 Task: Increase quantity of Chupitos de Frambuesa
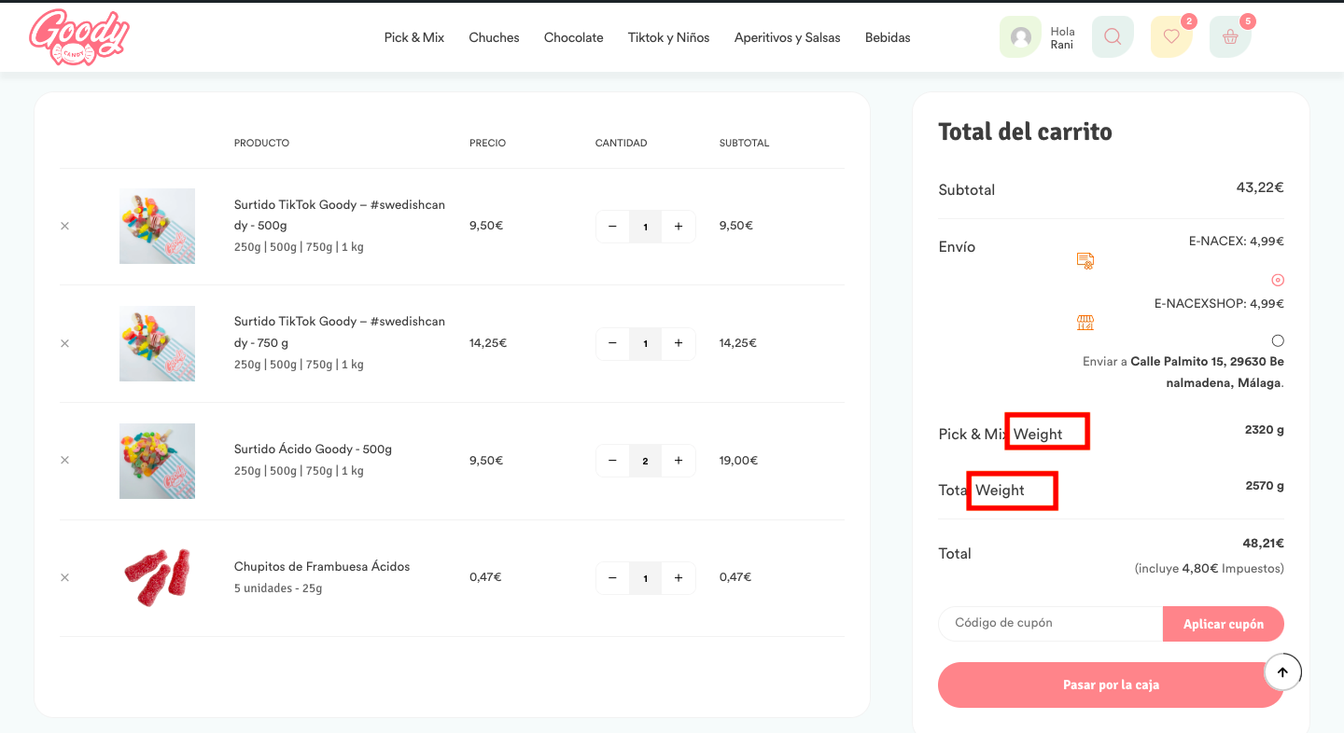tap(679, 578)
